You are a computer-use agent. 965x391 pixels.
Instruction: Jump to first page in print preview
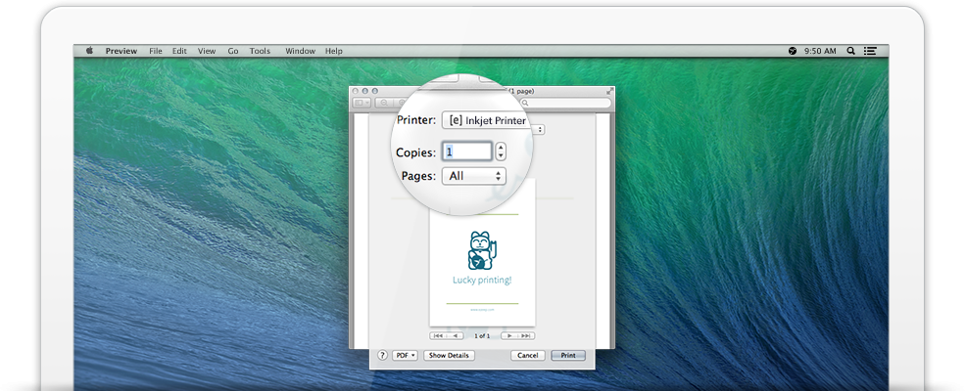pyautogui.click(x=438, y=335)
